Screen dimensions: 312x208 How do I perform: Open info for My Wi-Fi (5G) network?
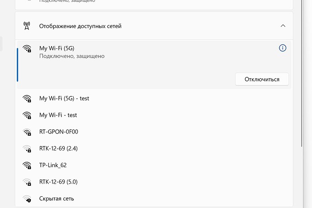point(283,48)
